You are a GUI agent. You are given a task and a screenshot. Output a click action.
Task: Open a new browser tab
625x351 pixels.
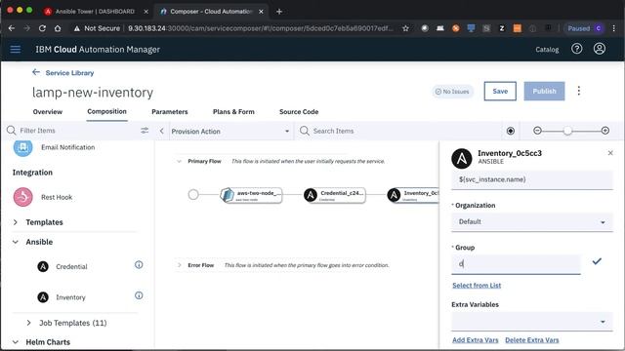pos(279,12)
